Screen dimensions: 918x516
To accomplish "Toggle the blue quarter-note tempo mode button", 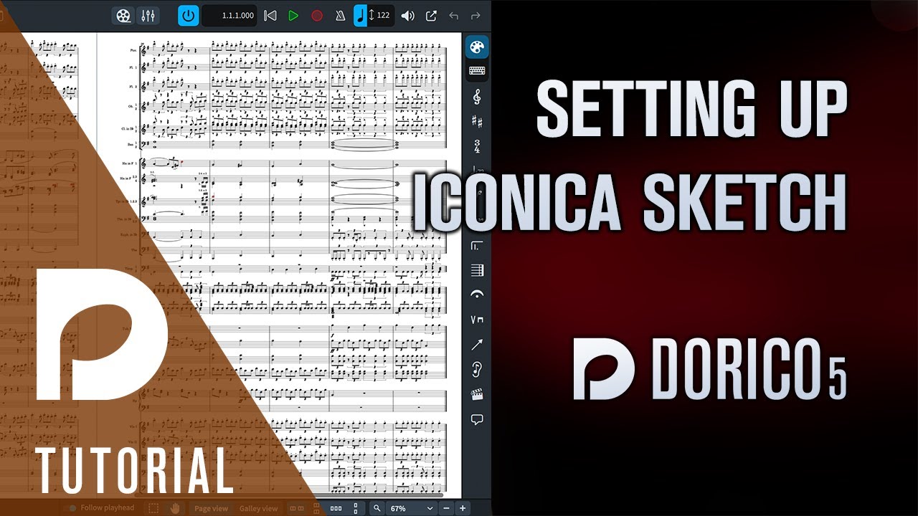I will pos(360,15).
